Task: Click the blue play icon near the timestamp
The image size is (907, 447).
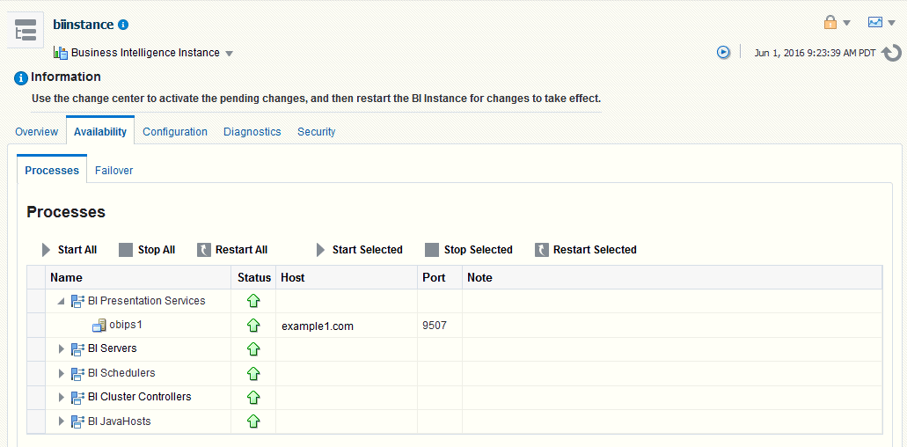Action: tap(723, 52)
